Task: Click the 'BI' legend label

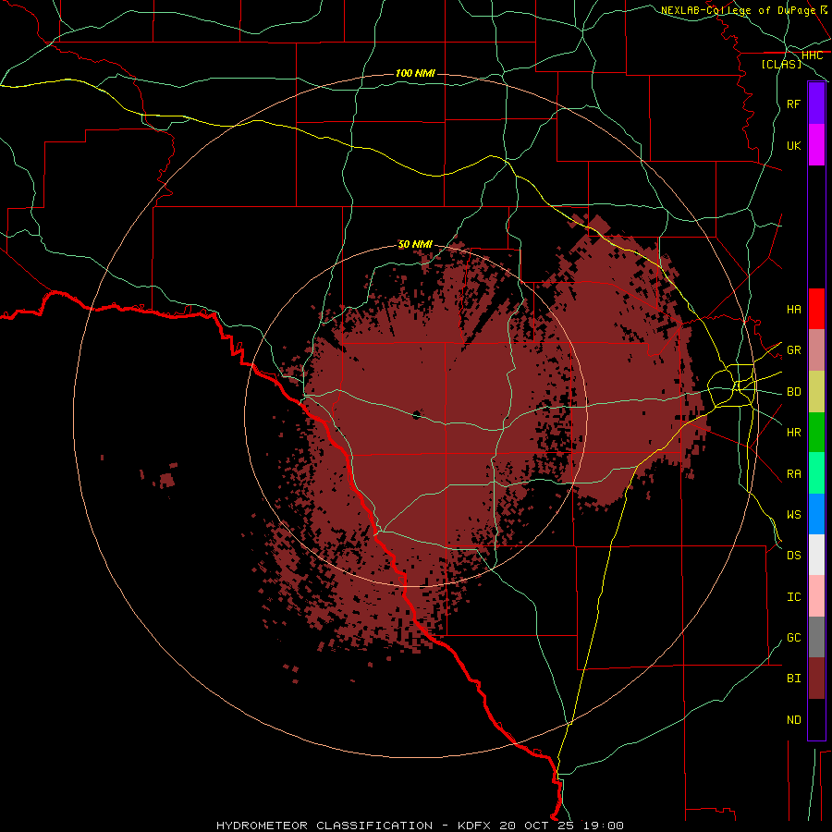Action: [x=793, y=679]
